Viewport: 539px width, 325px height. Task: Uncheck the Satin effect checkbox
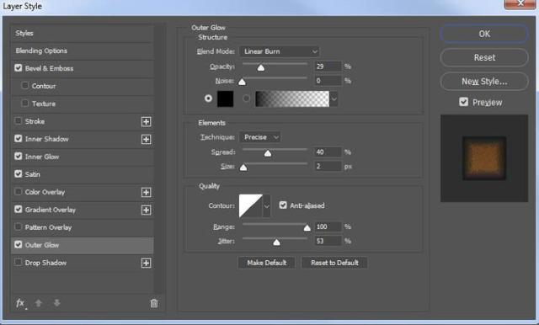[19, 173]
